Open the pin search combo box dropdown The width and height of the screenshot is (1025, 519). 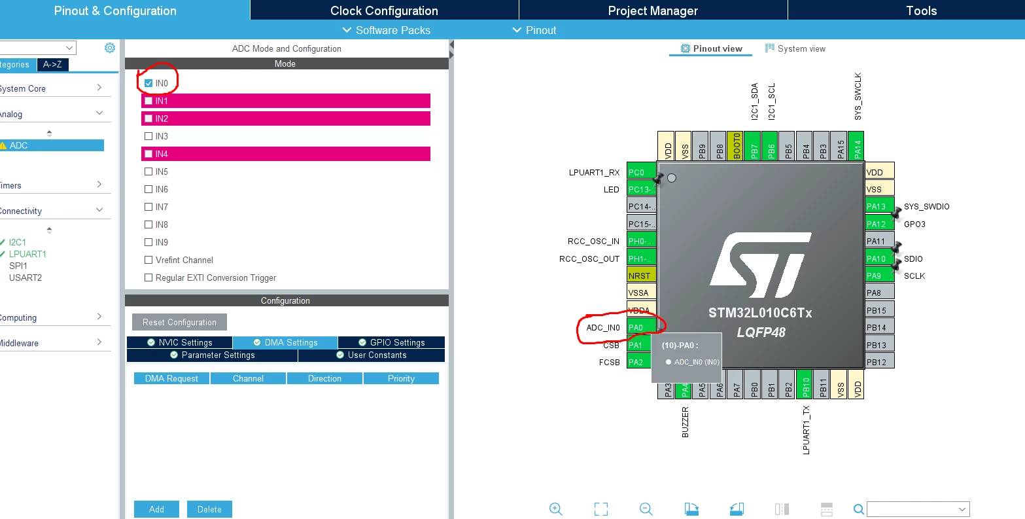[x=962, y=509]
